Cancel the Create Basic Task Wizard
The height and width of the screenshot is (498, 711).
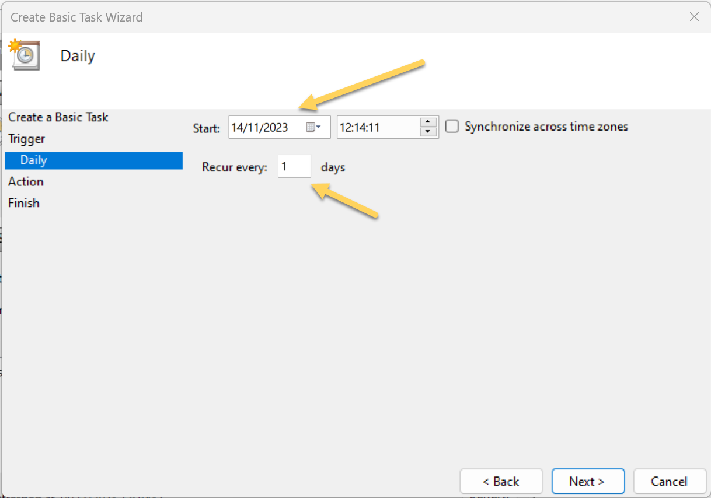point(670,481)
